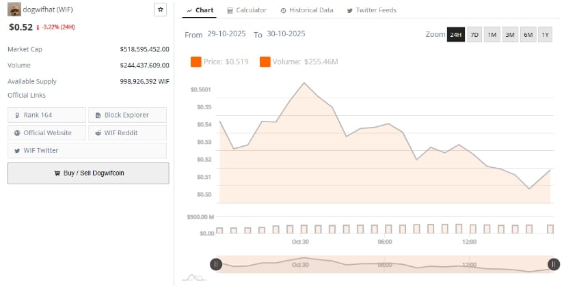Open the Block Explorer link
Image resolution: width=564 pixels, height=286 pixels.
pyautogui.click(x=127, y=115)
